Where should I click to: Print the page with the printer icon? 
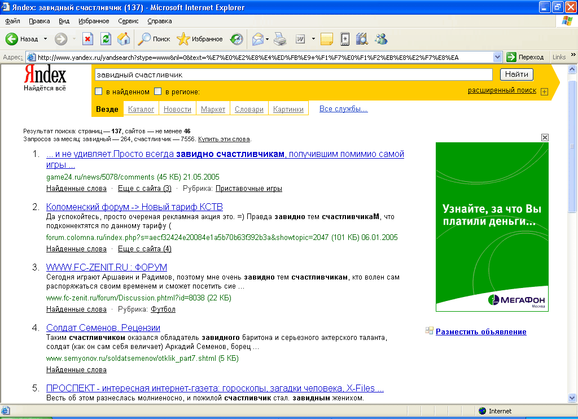tap(280, 39)
